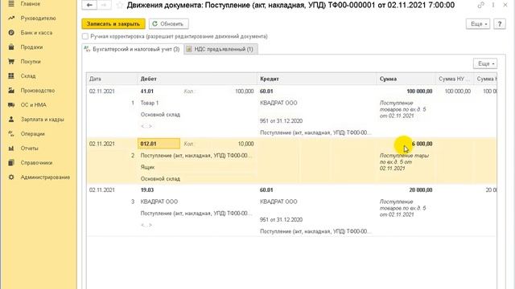Select the 100 000,00 sum value
Screen dimensions: 515x289
click(419, 92)
